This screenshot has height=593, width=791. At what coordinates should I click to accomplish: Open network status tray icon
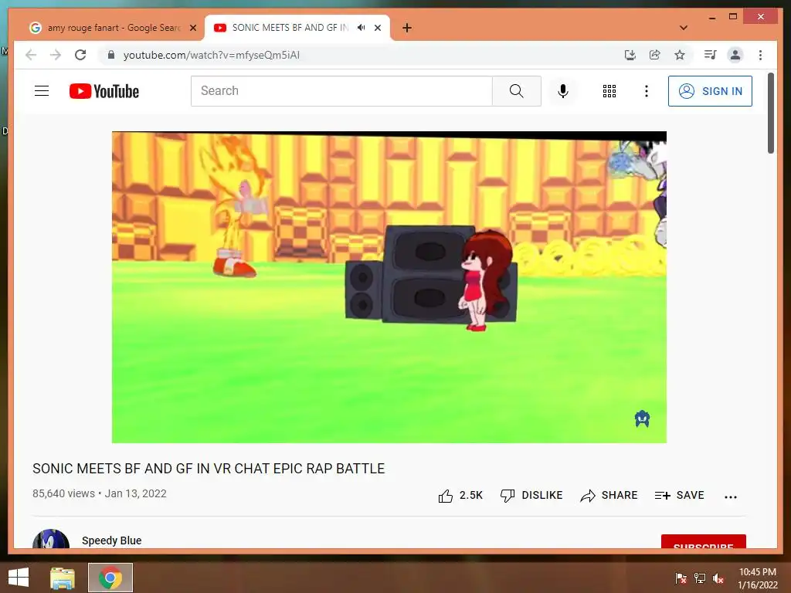(700, 578)
